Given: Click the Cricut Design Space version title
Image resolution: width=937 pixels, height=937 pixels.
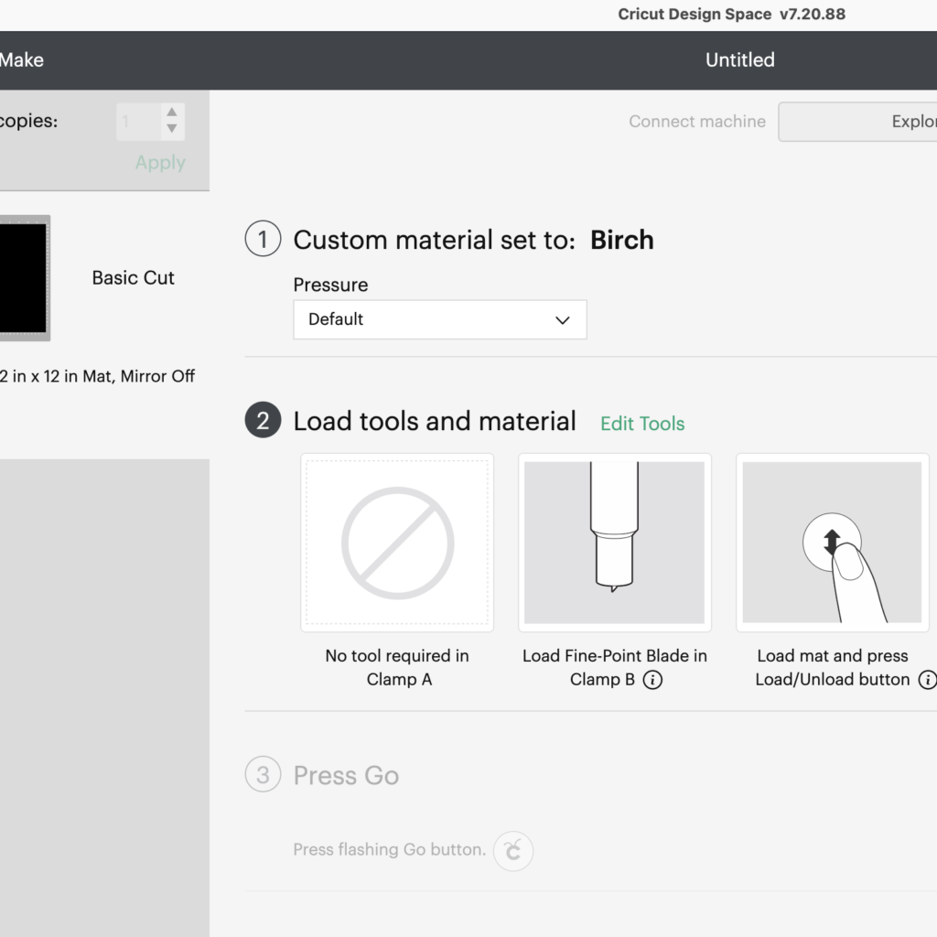Looking at the screenshot, I should click(x=731, y=15).
